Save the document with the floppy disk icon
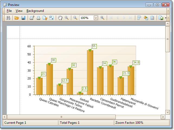 point(23,18)
